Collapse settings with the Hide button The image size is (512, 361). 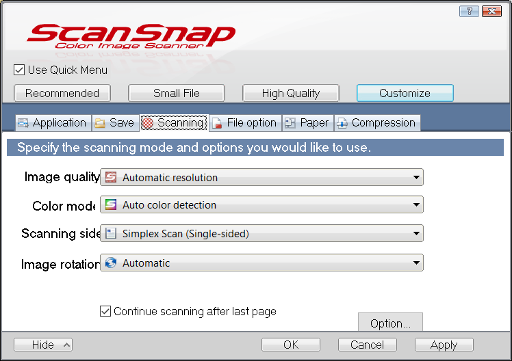43,345
